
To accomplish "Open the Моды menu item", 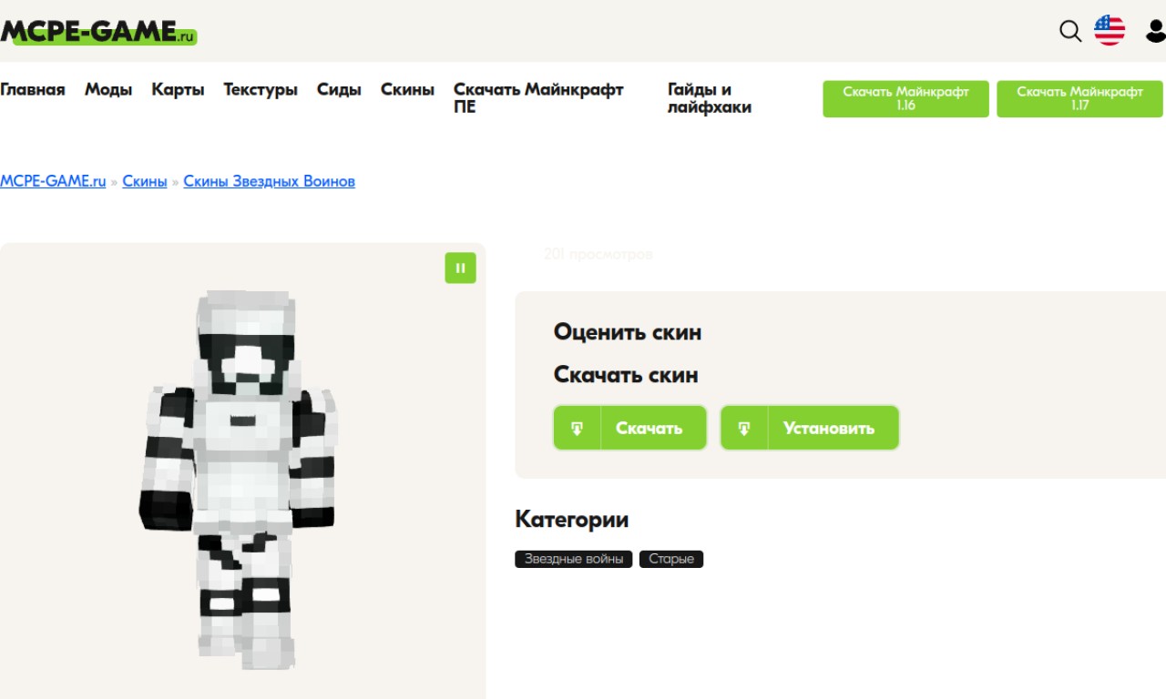I will (x=108, y=89).
